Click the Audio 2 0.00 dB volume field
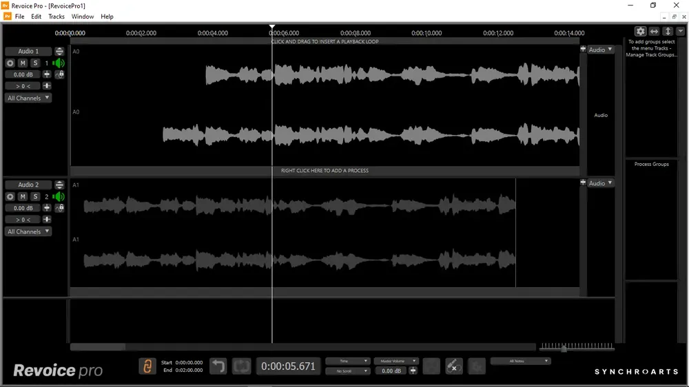 click(23, 208)
